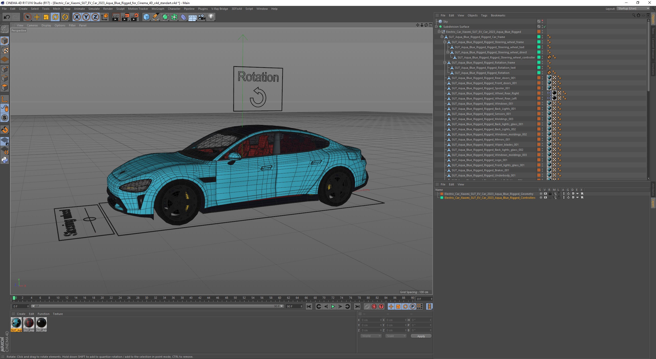Image resolution: width=656 pixels, height=359 pixels.
Task: Open the World coordinate dropdown
Action: [371, 336]
